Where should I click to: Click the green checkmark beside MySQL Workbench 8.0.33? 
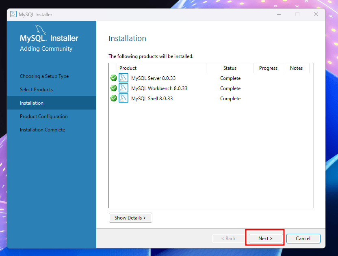[114, 88]
